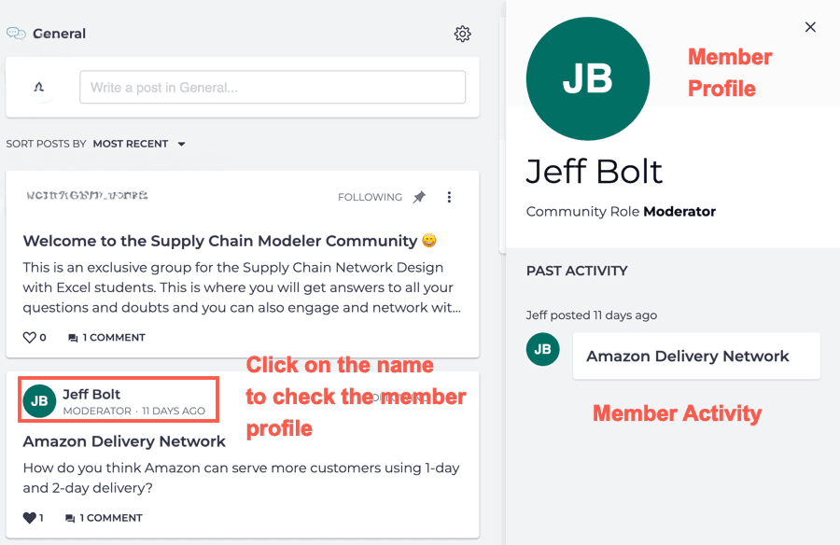The height and width of the screenshot is (545, 840).
Task: Expand the Most Recent sort dropdown arrow
Action: [x=182, y=144]
